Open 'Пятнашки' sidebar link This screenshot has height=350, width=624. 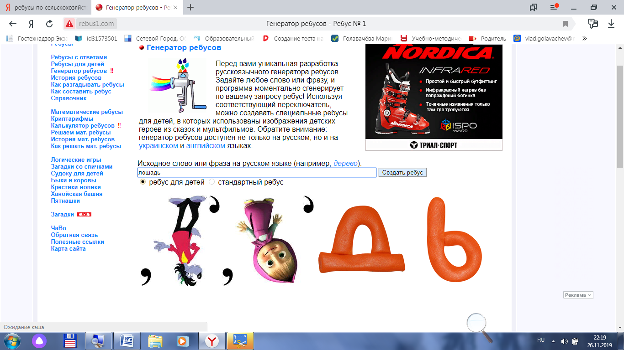pyautogui.click(x=65, y=201)
